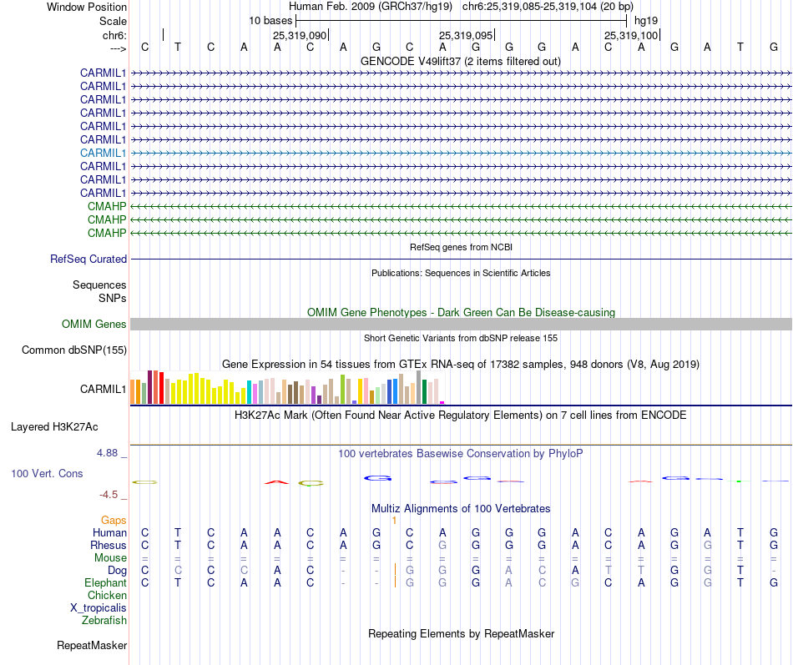
Task: Click the RepeatMasker track label
Action: (x=92, y=645)
